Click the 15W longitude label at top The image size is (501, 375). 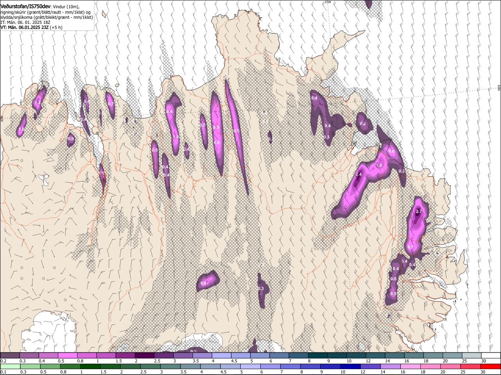click(x=328, y=2)
